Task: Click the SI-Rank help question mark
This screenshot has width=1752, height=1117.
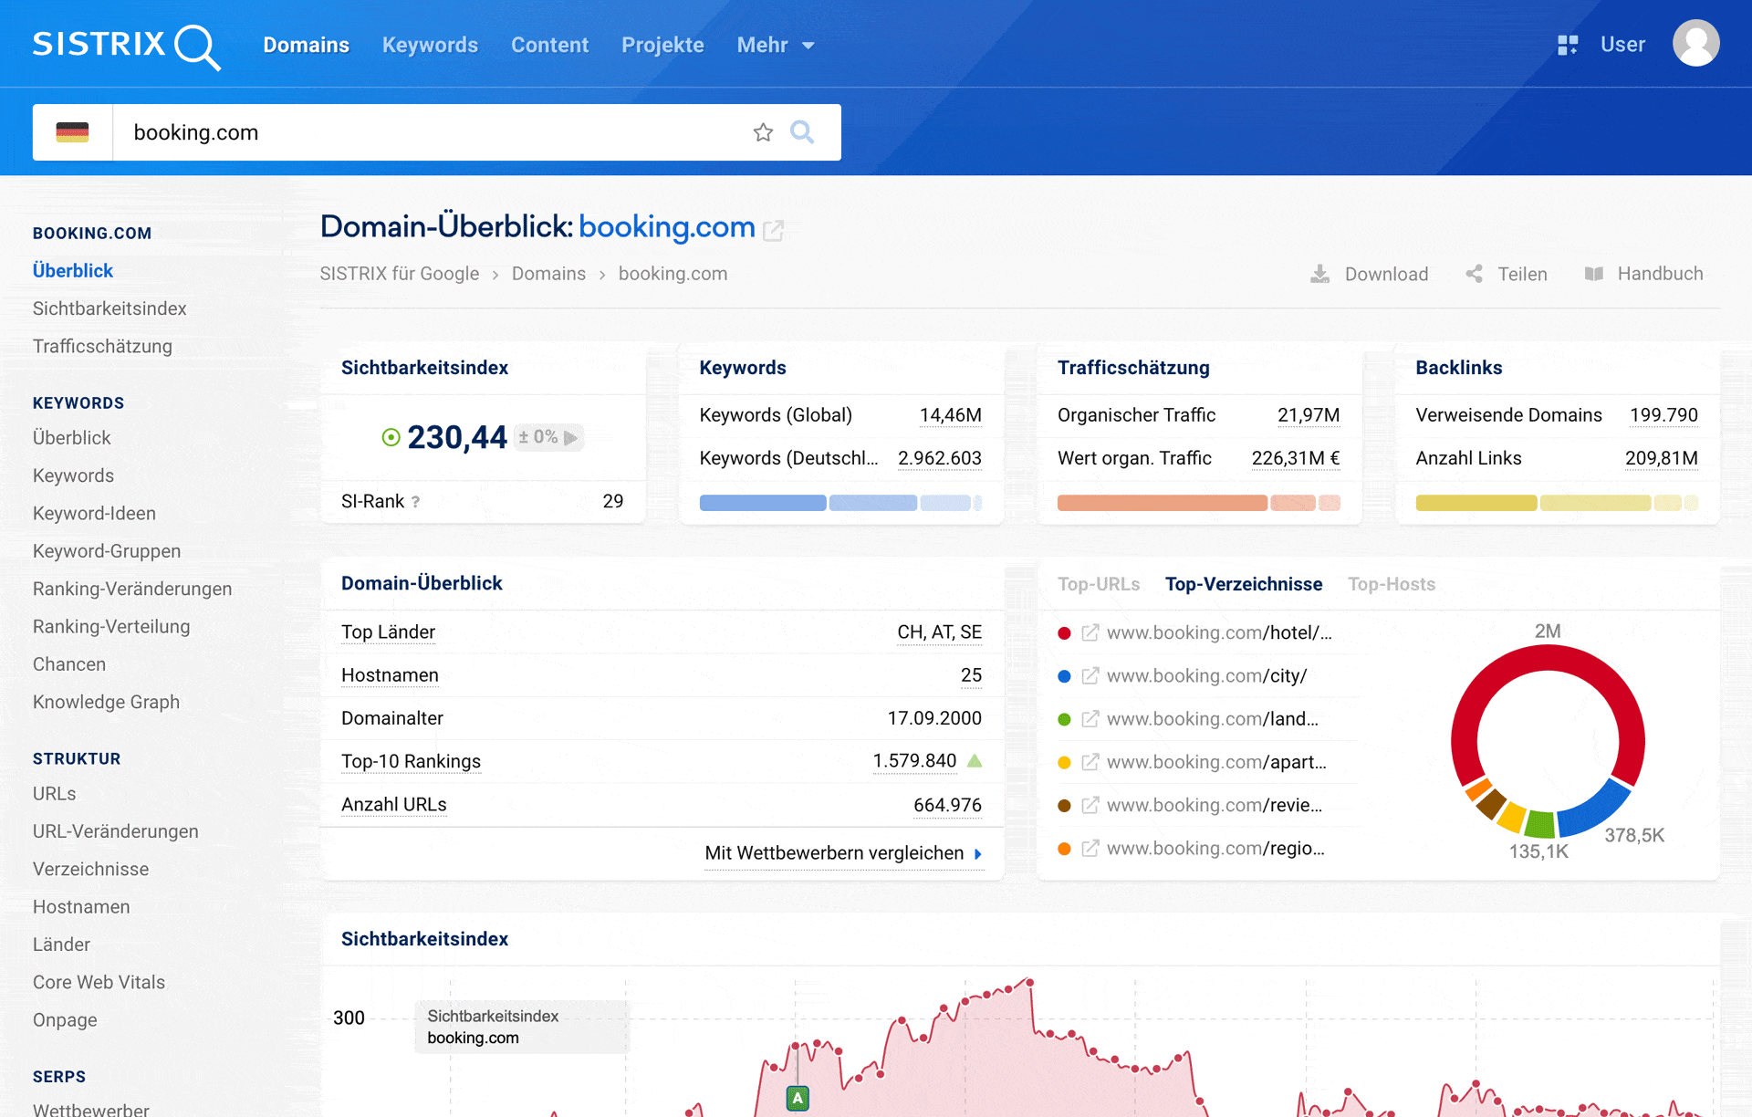Action: (x=416, y=502)
